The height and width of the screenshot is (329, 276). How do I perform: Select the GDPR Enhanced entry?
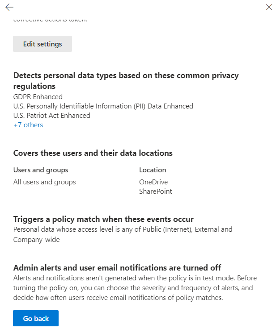[38, 96]
